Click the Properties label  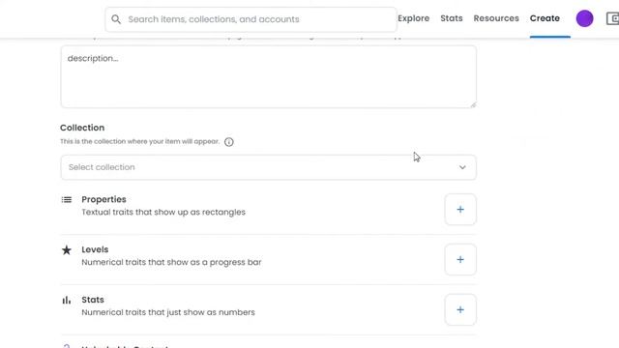pyautogui.click(x=103, y=200)
